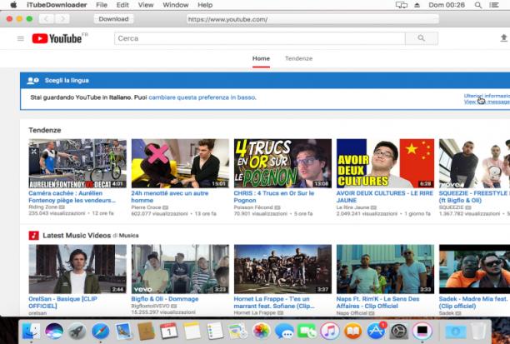This screenshot has height=344, width=510.
Task: Click the screen mirroring menu bar icon
Action: (402, 5)
